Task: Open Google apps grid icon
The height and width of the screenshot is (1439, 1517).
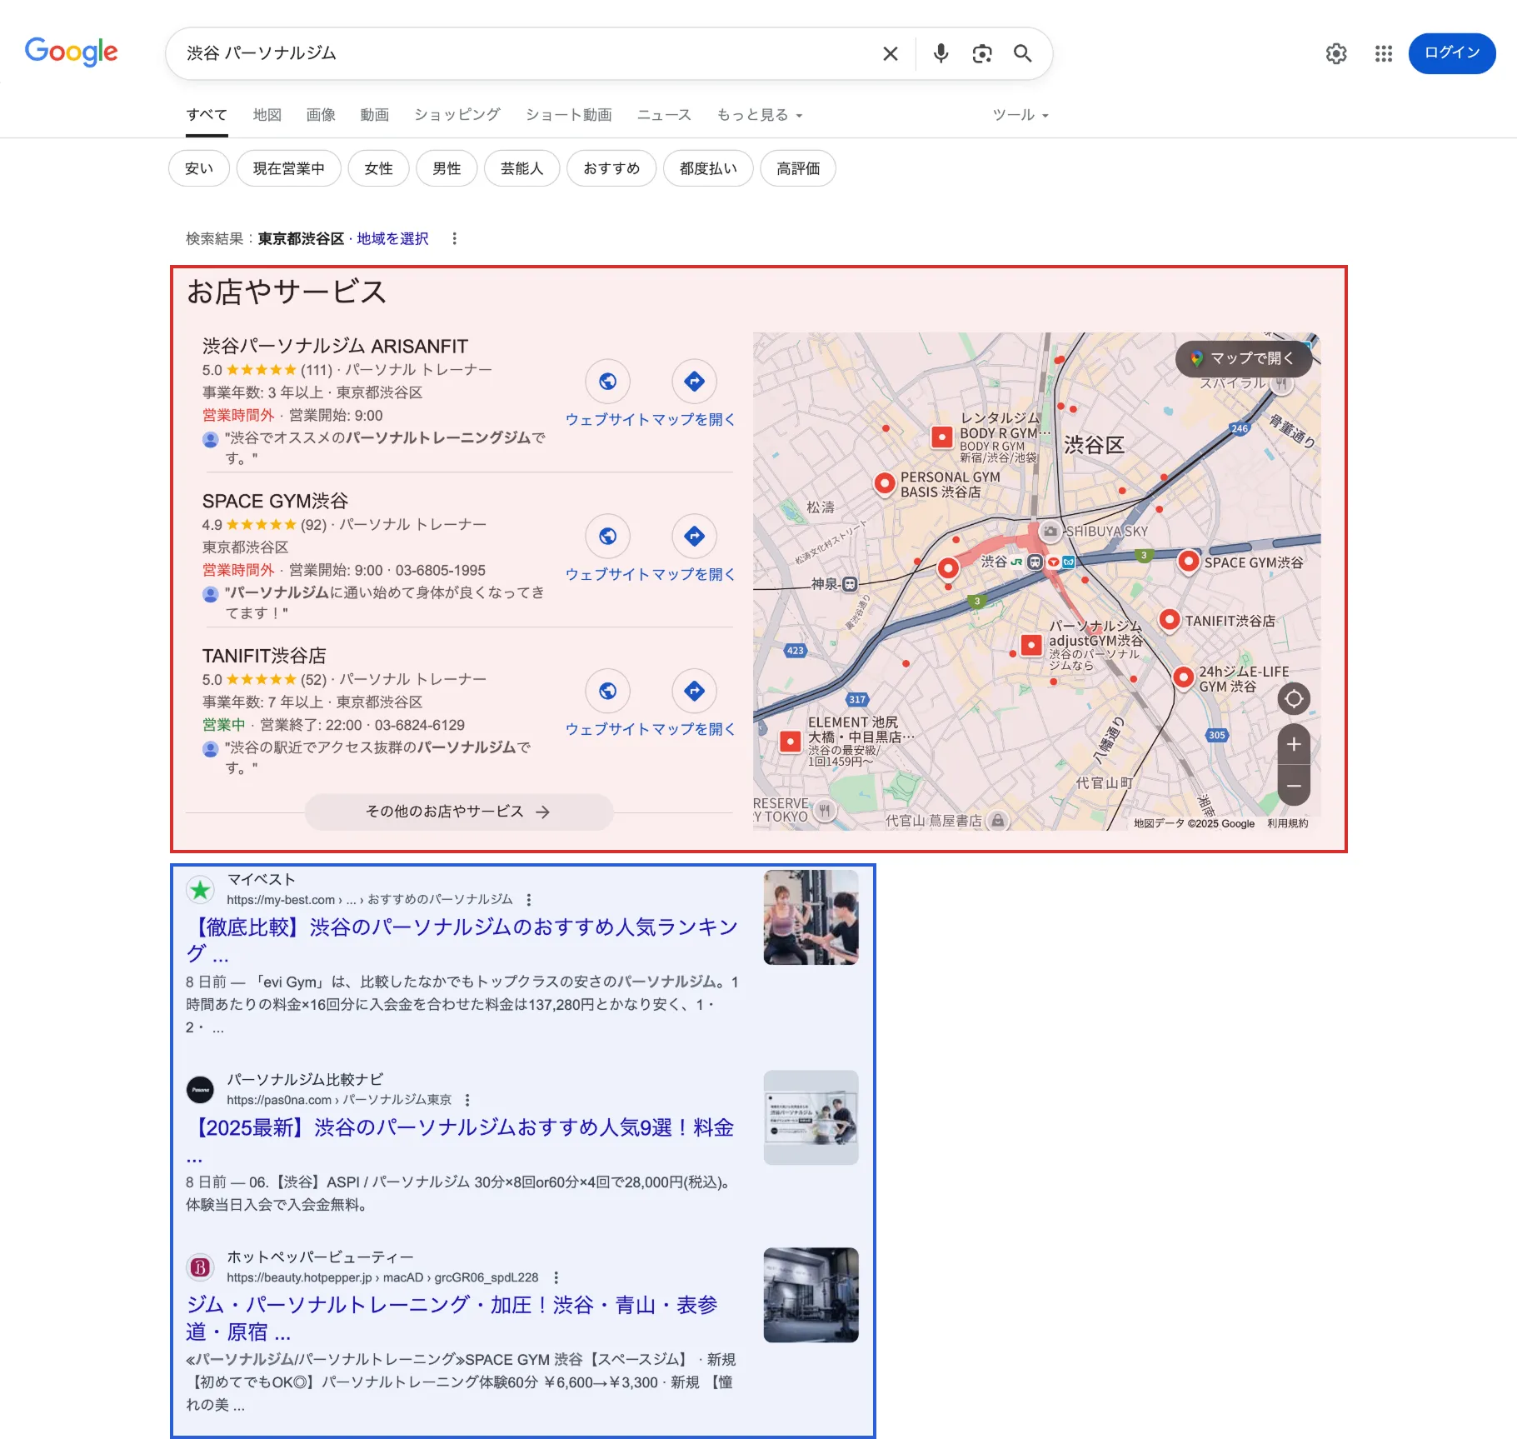Action: point(1384,53)
